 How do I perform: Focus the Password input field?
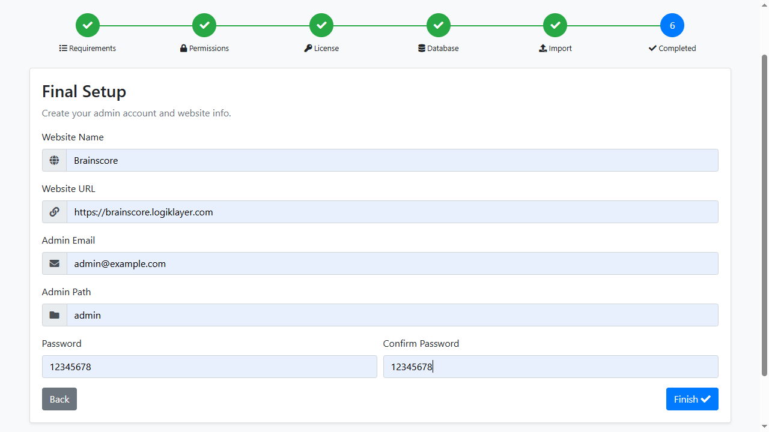(x=210, y=367)
